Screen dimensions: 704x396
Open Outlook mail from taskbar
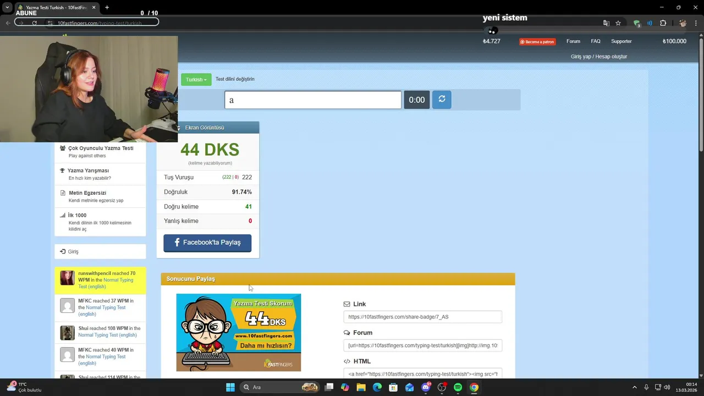pyautogui.click(x=409, y=387)
